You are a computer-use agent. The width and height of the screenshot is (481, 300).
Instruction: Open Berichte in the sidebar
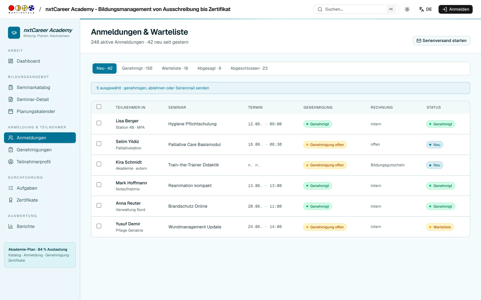coord(40,226)
